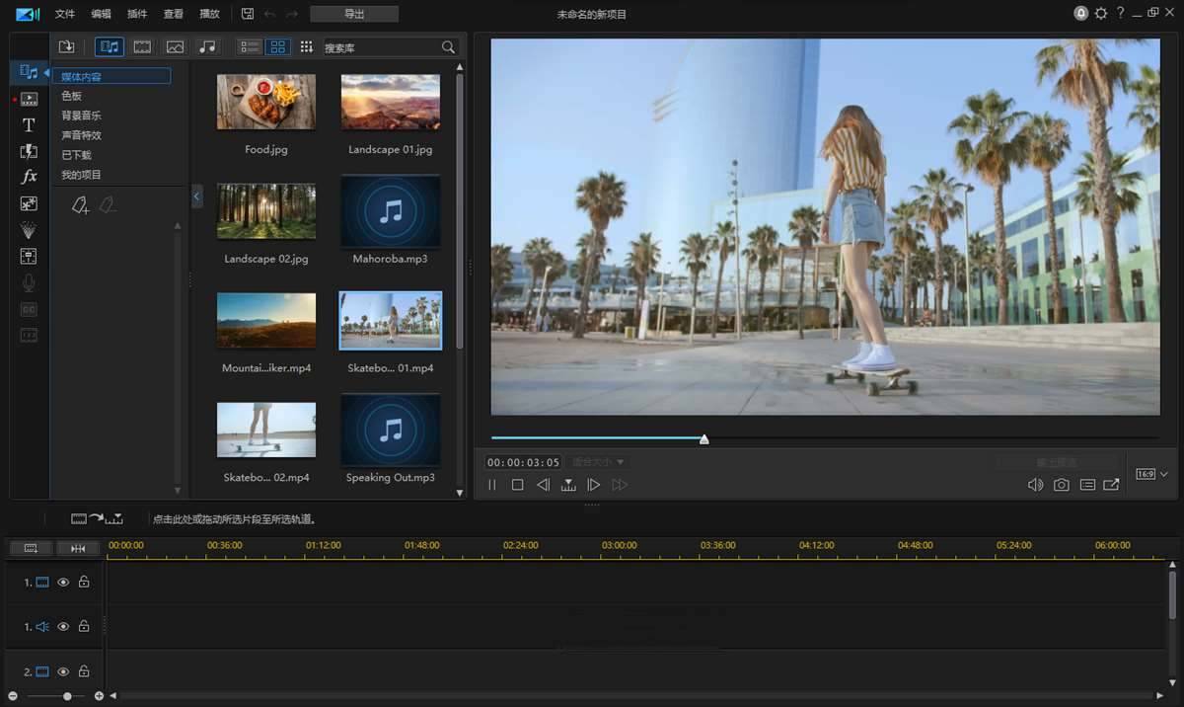Click the Import media folder icon
The width and height of the screenshot is (1184, 707).
[x=66, y=46]
